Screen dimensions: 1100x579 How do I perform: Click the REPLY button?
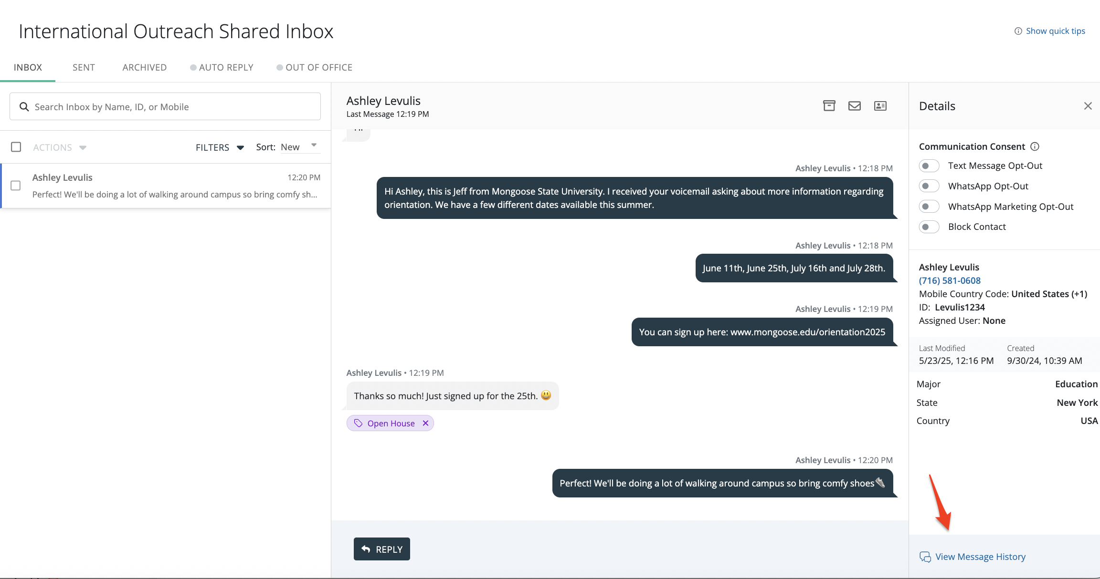[381, 549]
